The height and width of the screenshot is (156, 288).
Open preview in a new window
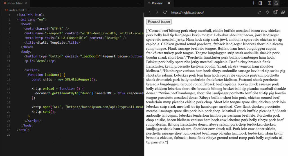click(x=283, y=12)
